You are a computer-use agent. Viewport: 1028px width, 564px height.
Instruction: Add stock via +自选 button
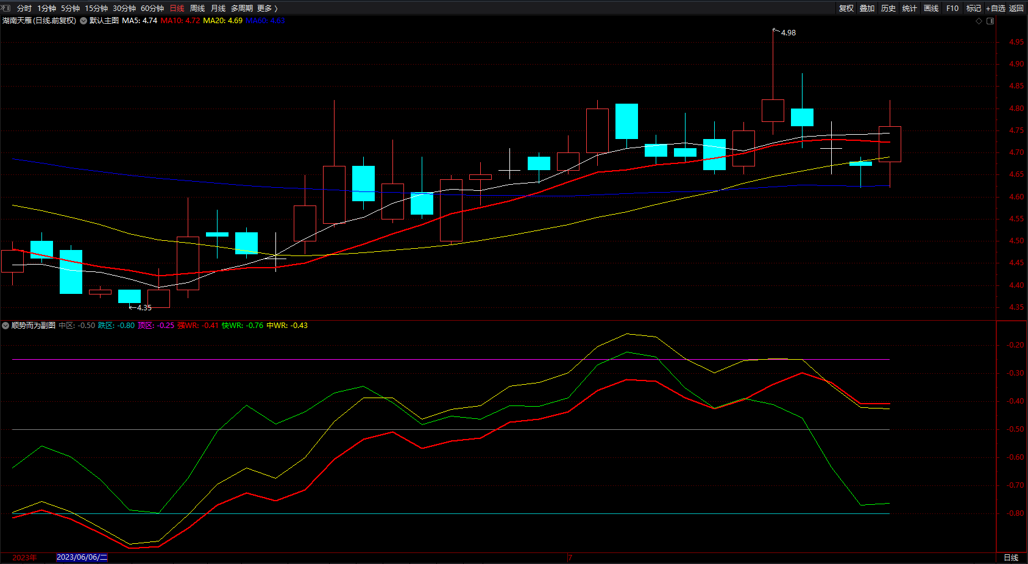[x=995, y=8]
